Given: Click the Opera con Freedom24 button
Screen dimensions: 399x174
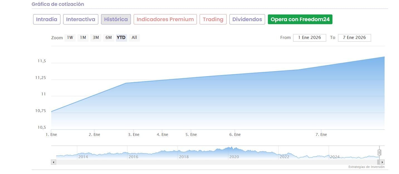Looking at the screenshot, I should coord(300,19).
